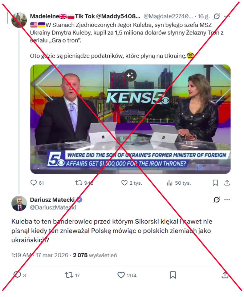The height and width of the screenshot is (297, 244).
Task: Open more options on Madeleine's post
Action: click(x=227, y=17)
